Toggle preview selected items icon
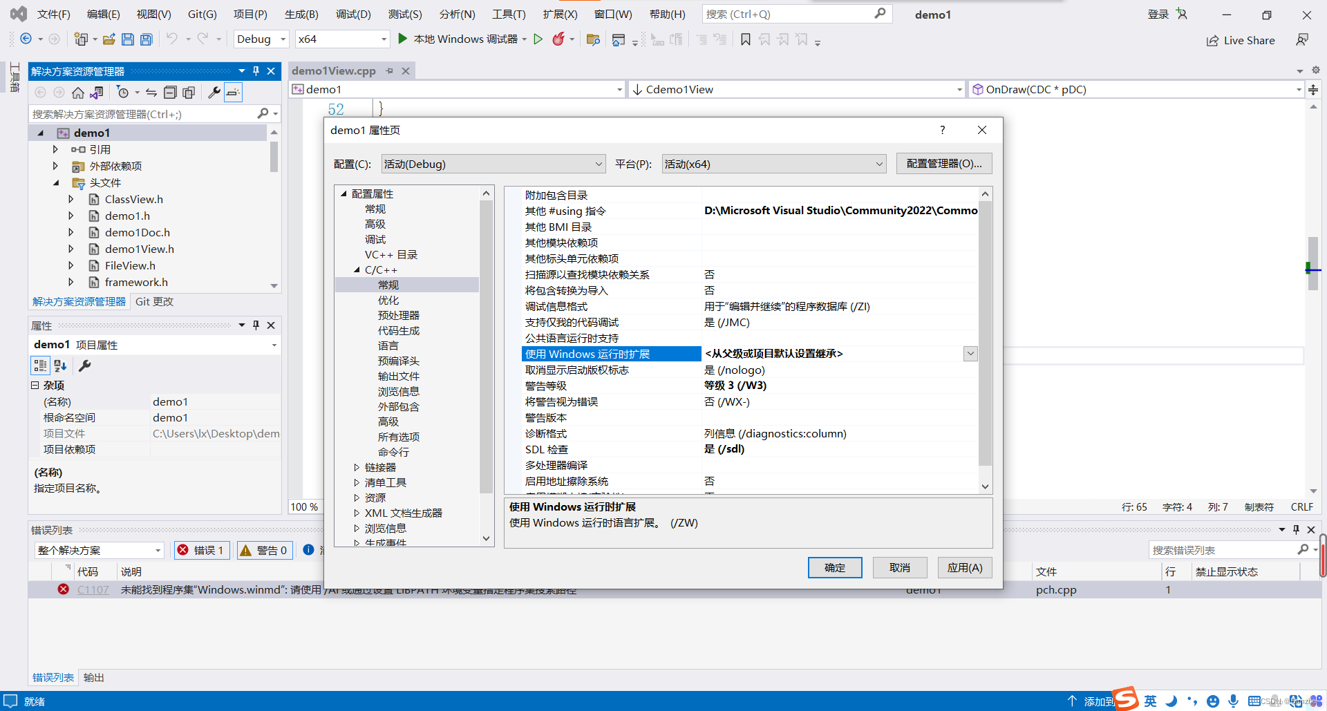Screen dimensions: 1327x711 coord(234,93)
